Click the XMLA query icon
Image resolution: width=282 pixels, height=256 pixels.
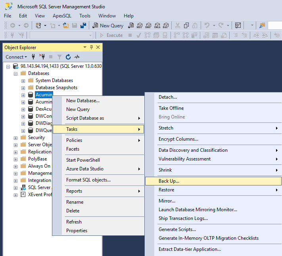click(x=157, y=26)
